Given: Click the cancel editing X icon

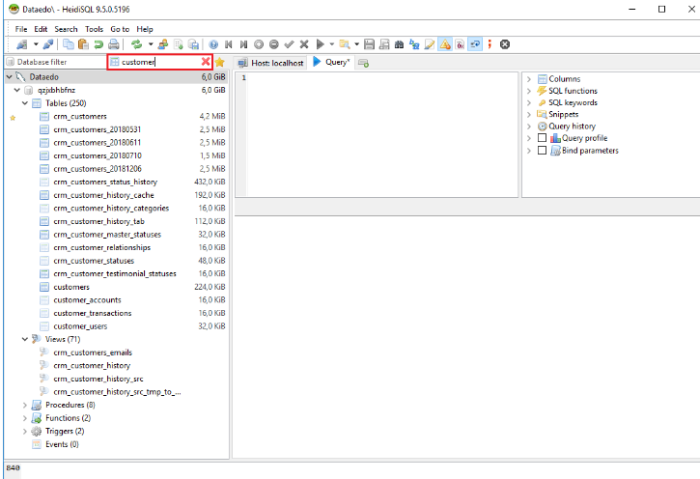Looking at the screenshot, I should click(304, 44).
